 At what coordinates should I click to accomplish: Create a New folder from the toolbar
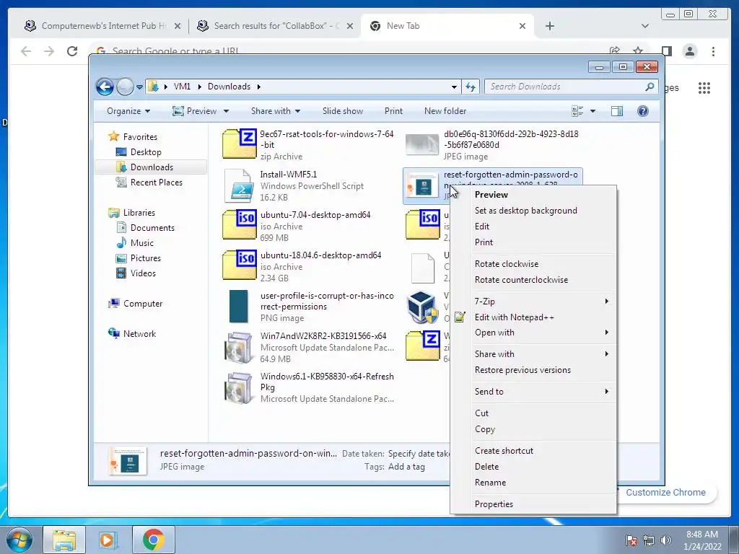pyautogui.click(x=445, y=111)
